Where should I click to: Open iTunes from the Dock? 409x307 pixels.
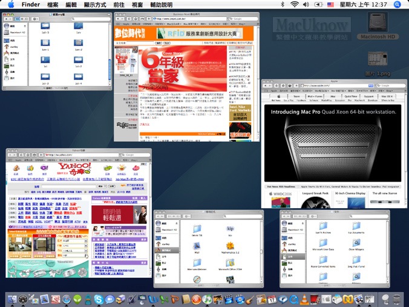207,299
